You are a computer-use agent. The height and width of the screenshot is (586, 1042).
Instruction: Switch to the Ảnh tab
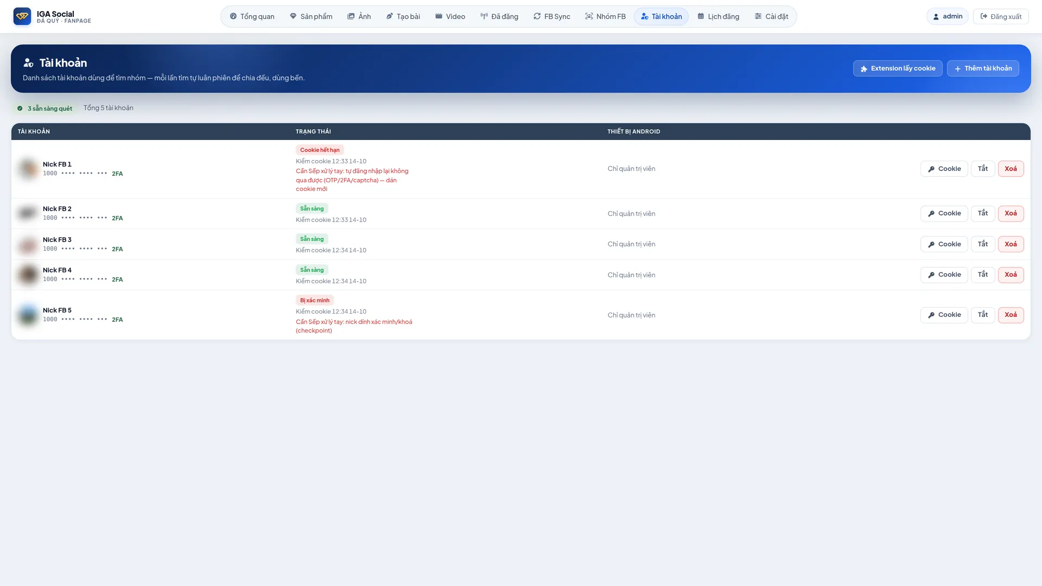(x=359, y=16)
